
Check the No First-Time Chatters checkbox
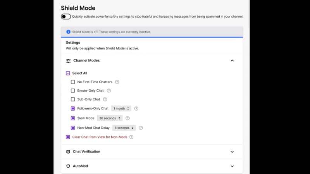coord(73,82)
